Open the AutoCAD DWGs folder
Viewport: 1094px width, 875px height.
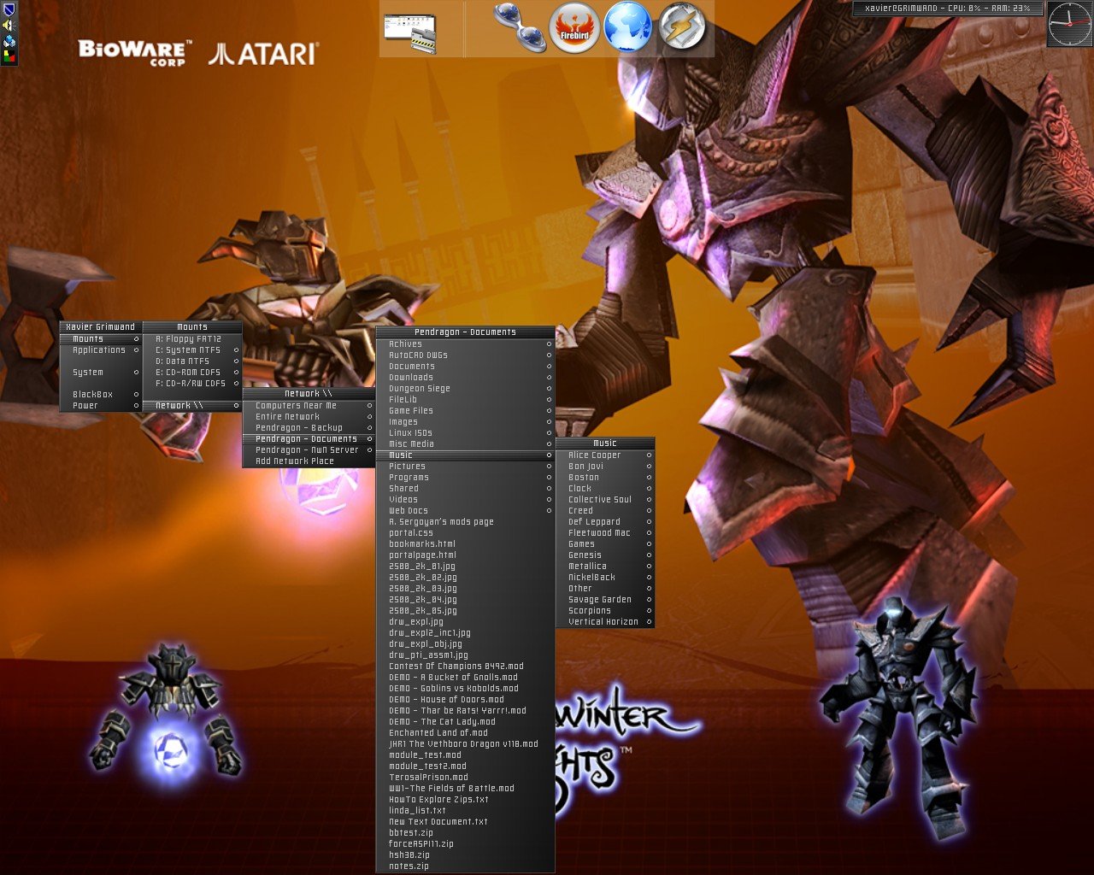[x=465, y=355]
